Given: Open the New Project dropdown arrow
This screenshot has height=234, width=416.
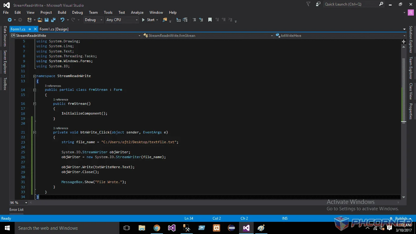Looking at the screenshot, I should [34, 20].
